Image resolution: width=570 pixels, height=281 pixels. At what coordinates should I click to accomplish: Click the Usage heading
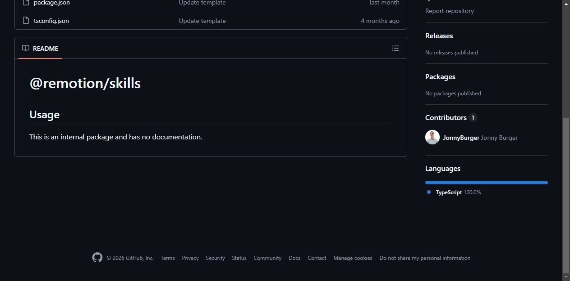(45, 115)
